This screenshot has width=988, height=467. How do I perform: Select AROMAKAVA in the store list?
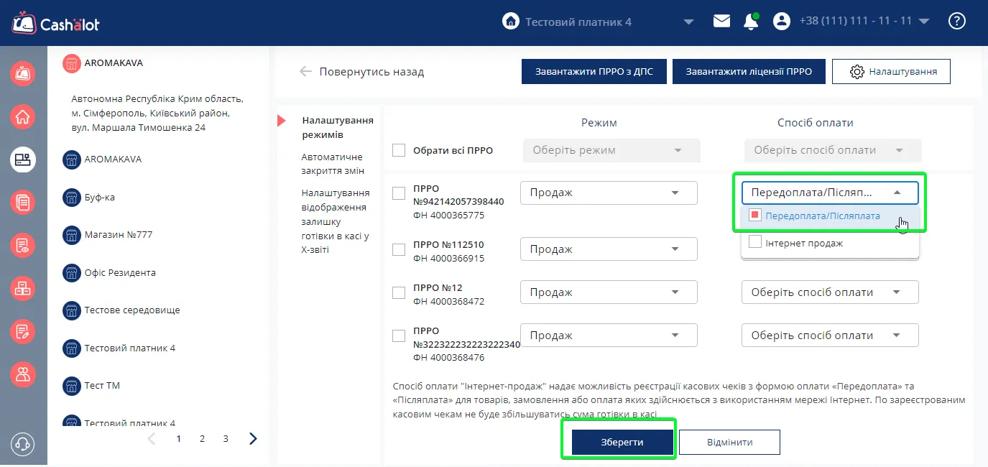click(x=113, y=159)
